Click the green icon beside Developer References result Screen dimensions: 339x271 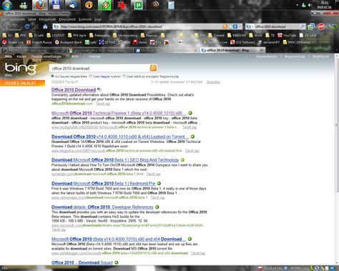click(157, 207)
